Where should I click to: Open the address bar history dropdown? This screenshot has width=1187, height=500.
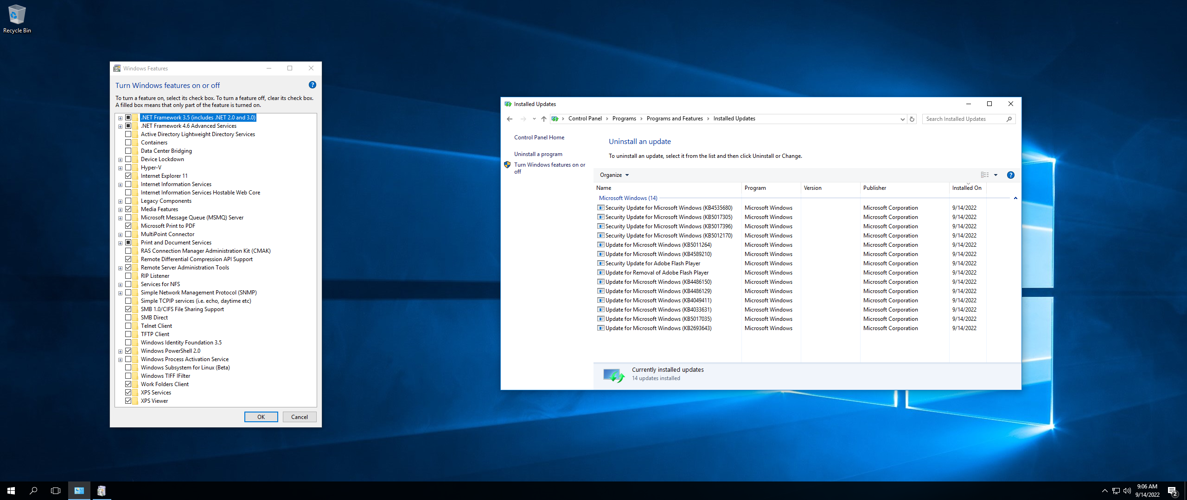pos(902,119)
